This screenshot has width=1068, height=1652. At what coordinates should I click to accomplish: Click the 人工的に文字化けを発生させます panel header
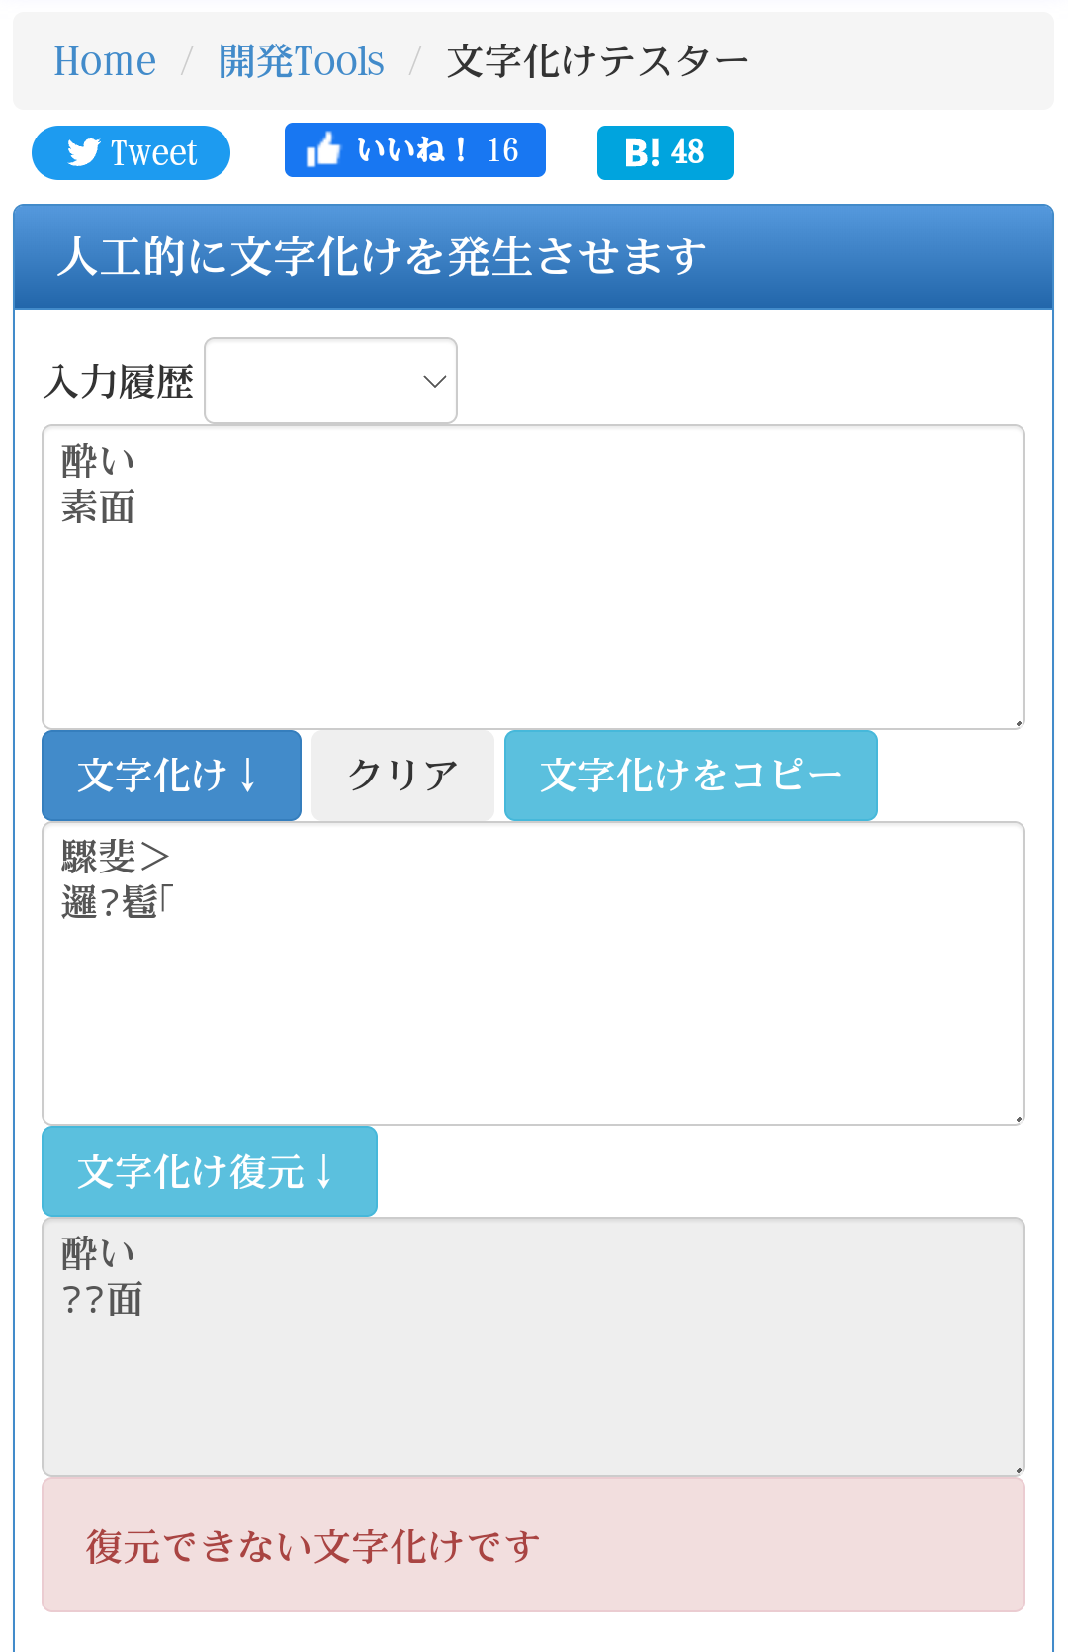coord(533,257)
